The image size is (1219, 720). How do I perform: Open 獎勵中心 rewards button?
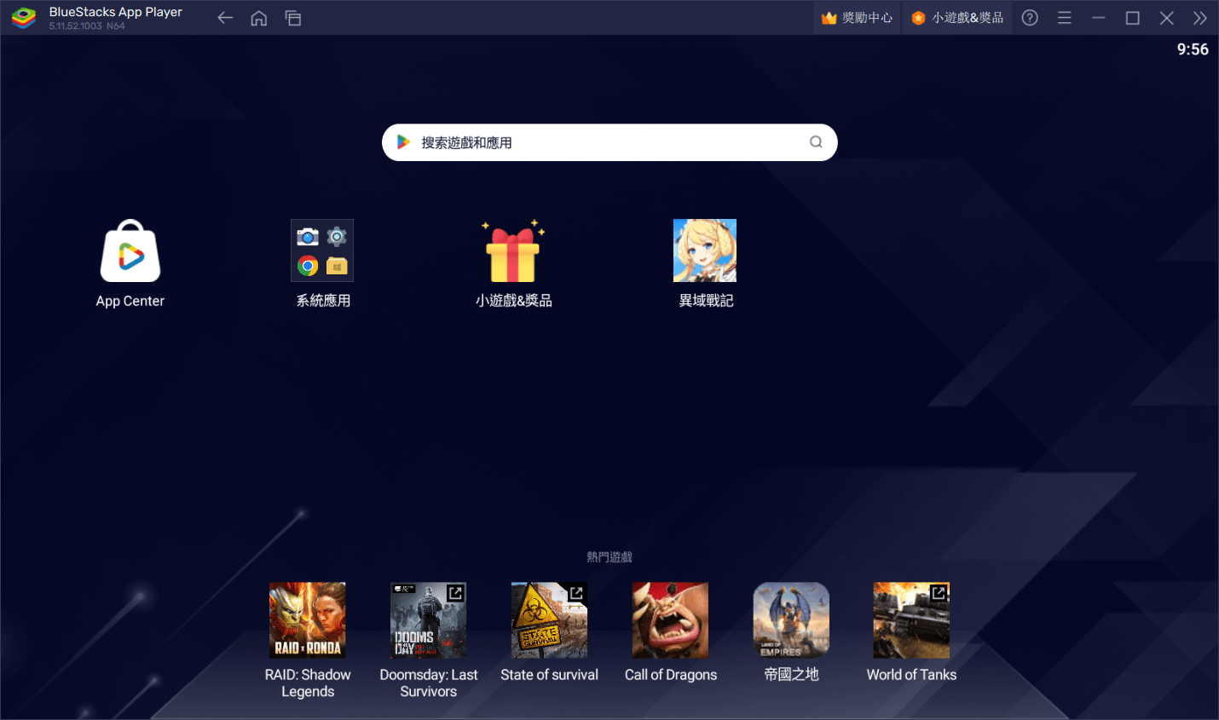tap(857, 18)
